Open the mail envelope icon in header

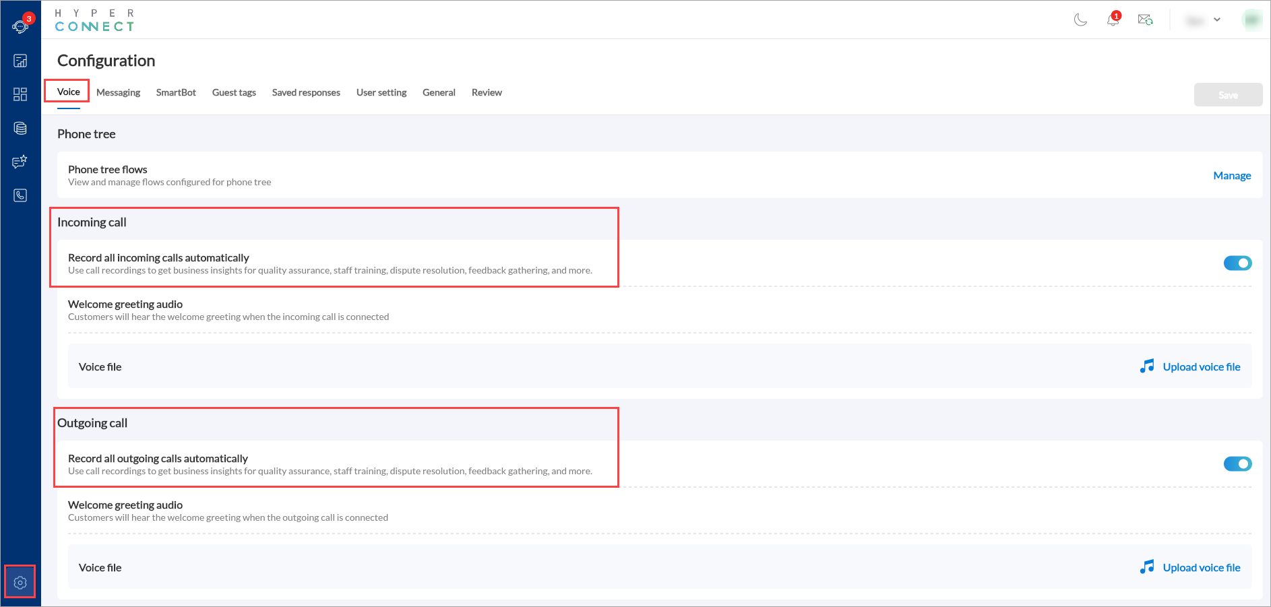point(1145,20)
